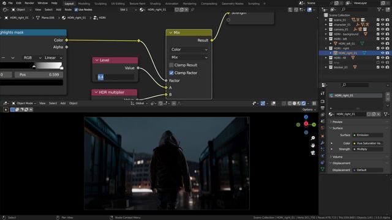The height and width of the screenshot is (220, 392).
Task: Open the Output properties tab icon
Action: (323, 108)
